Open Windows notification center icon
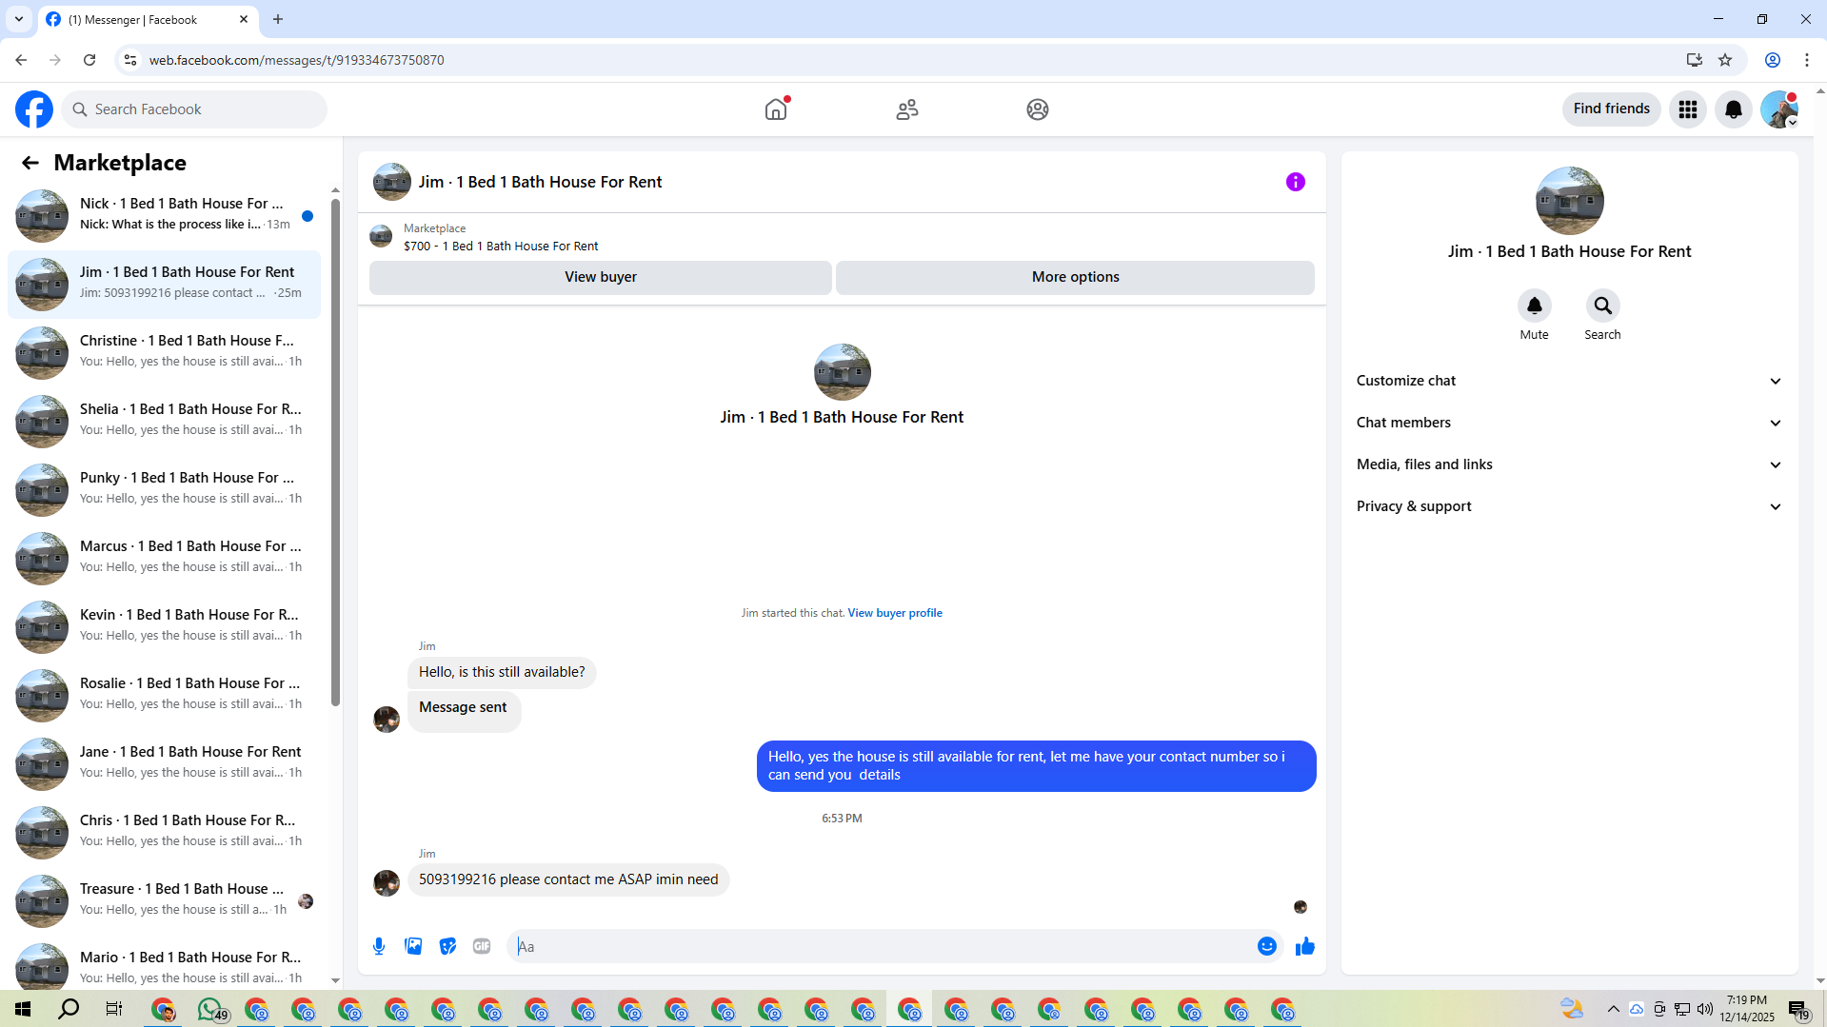The width and height of the screenshot is (1827, 1027). click(x=1798, y=1009)
